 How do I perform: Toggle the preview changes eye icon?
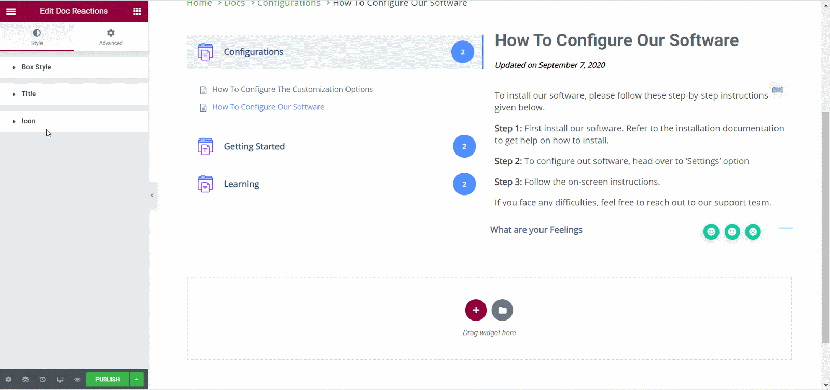pos(77,380)
